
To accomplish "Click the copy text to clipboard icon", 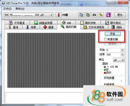I will [81, 15].
